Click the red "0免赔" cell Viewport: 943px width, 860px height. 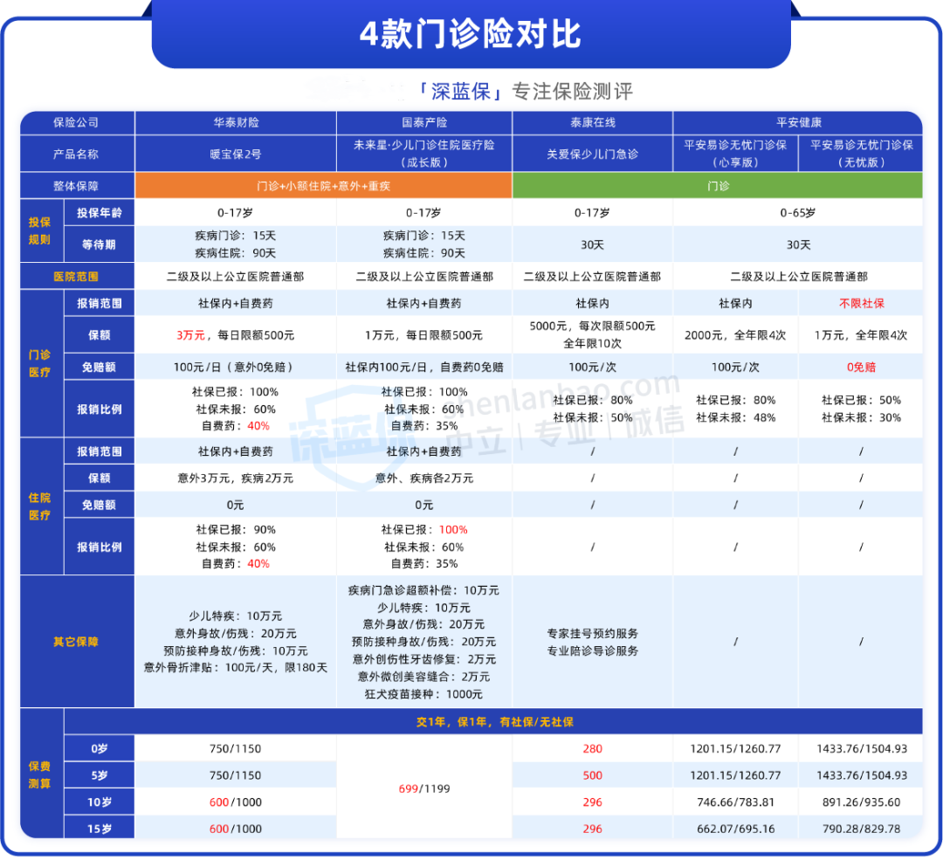[861, 367]
